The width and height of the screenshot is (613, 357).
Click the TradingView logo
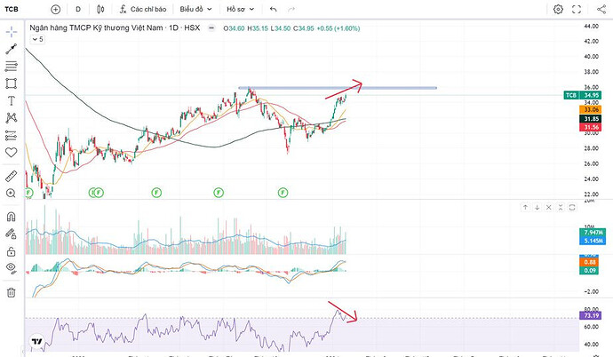(x=36, y=342)
